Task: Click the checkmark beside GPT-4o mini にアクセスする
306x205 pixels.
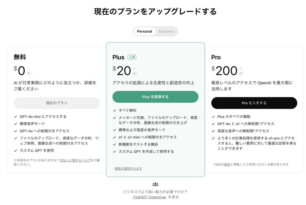Action: (15, 117)
